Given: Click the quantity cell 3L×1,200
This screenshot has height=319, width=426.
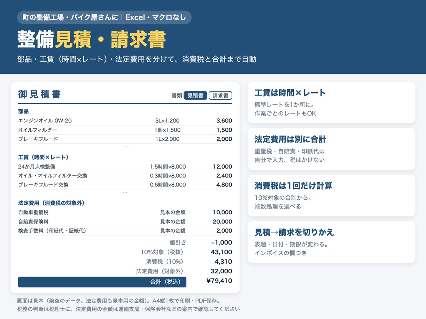Looking at the screenshot, I should pyautogui.click(x=167, y=121).
